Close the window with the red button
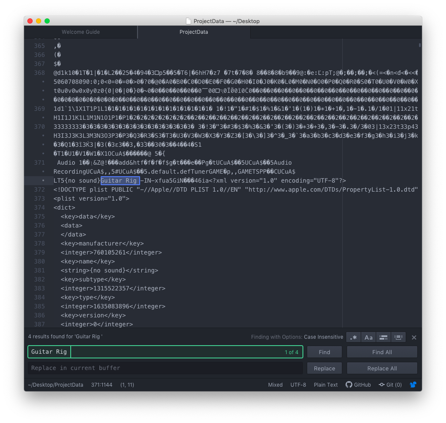 coord(30,21)
